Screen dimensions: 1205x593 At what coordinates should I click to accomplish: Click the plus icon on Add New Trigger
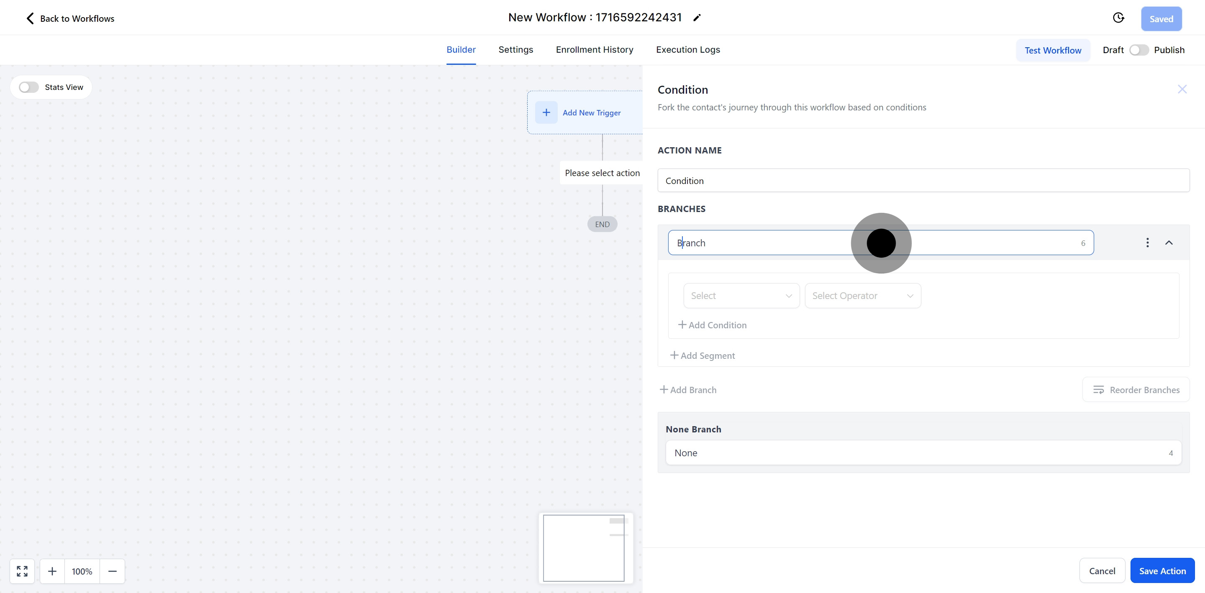546,113
